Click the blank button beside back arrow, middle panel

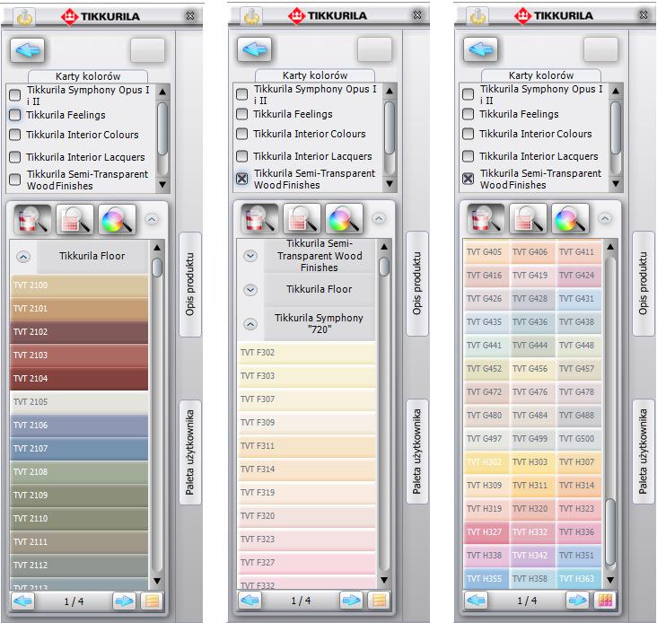click(374, 49)
